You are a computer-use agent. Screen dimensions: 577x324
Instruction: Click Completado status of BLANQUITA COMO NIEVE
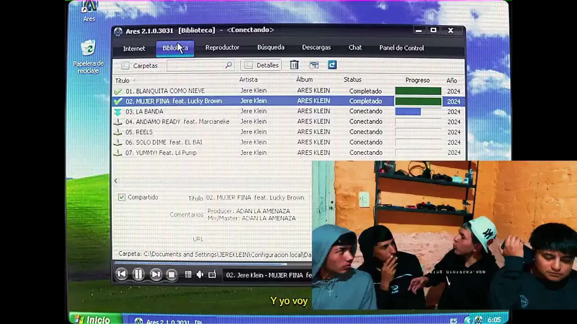(365, 91)
